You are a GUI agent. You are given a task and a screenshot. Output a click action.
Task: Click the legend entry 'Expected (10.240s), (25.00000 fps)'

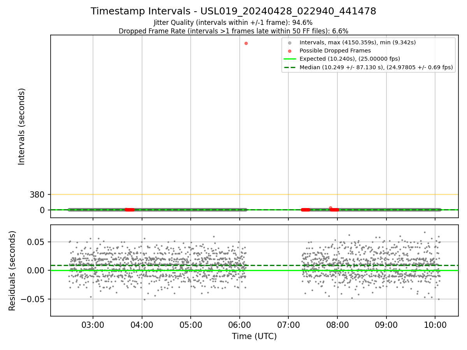(x=349, y=59)
